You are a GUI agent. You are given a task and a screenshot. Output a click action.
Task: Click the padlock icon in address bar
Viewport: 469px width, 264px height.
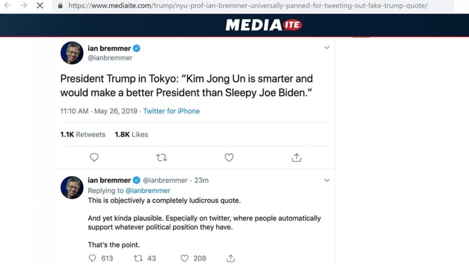[60, 6]
